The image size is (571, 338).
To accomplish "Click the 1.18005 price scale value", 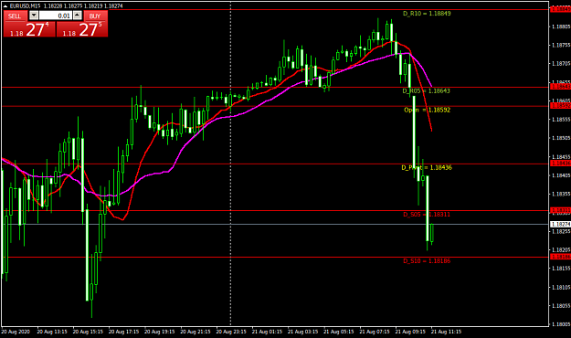I will (561, 324).
